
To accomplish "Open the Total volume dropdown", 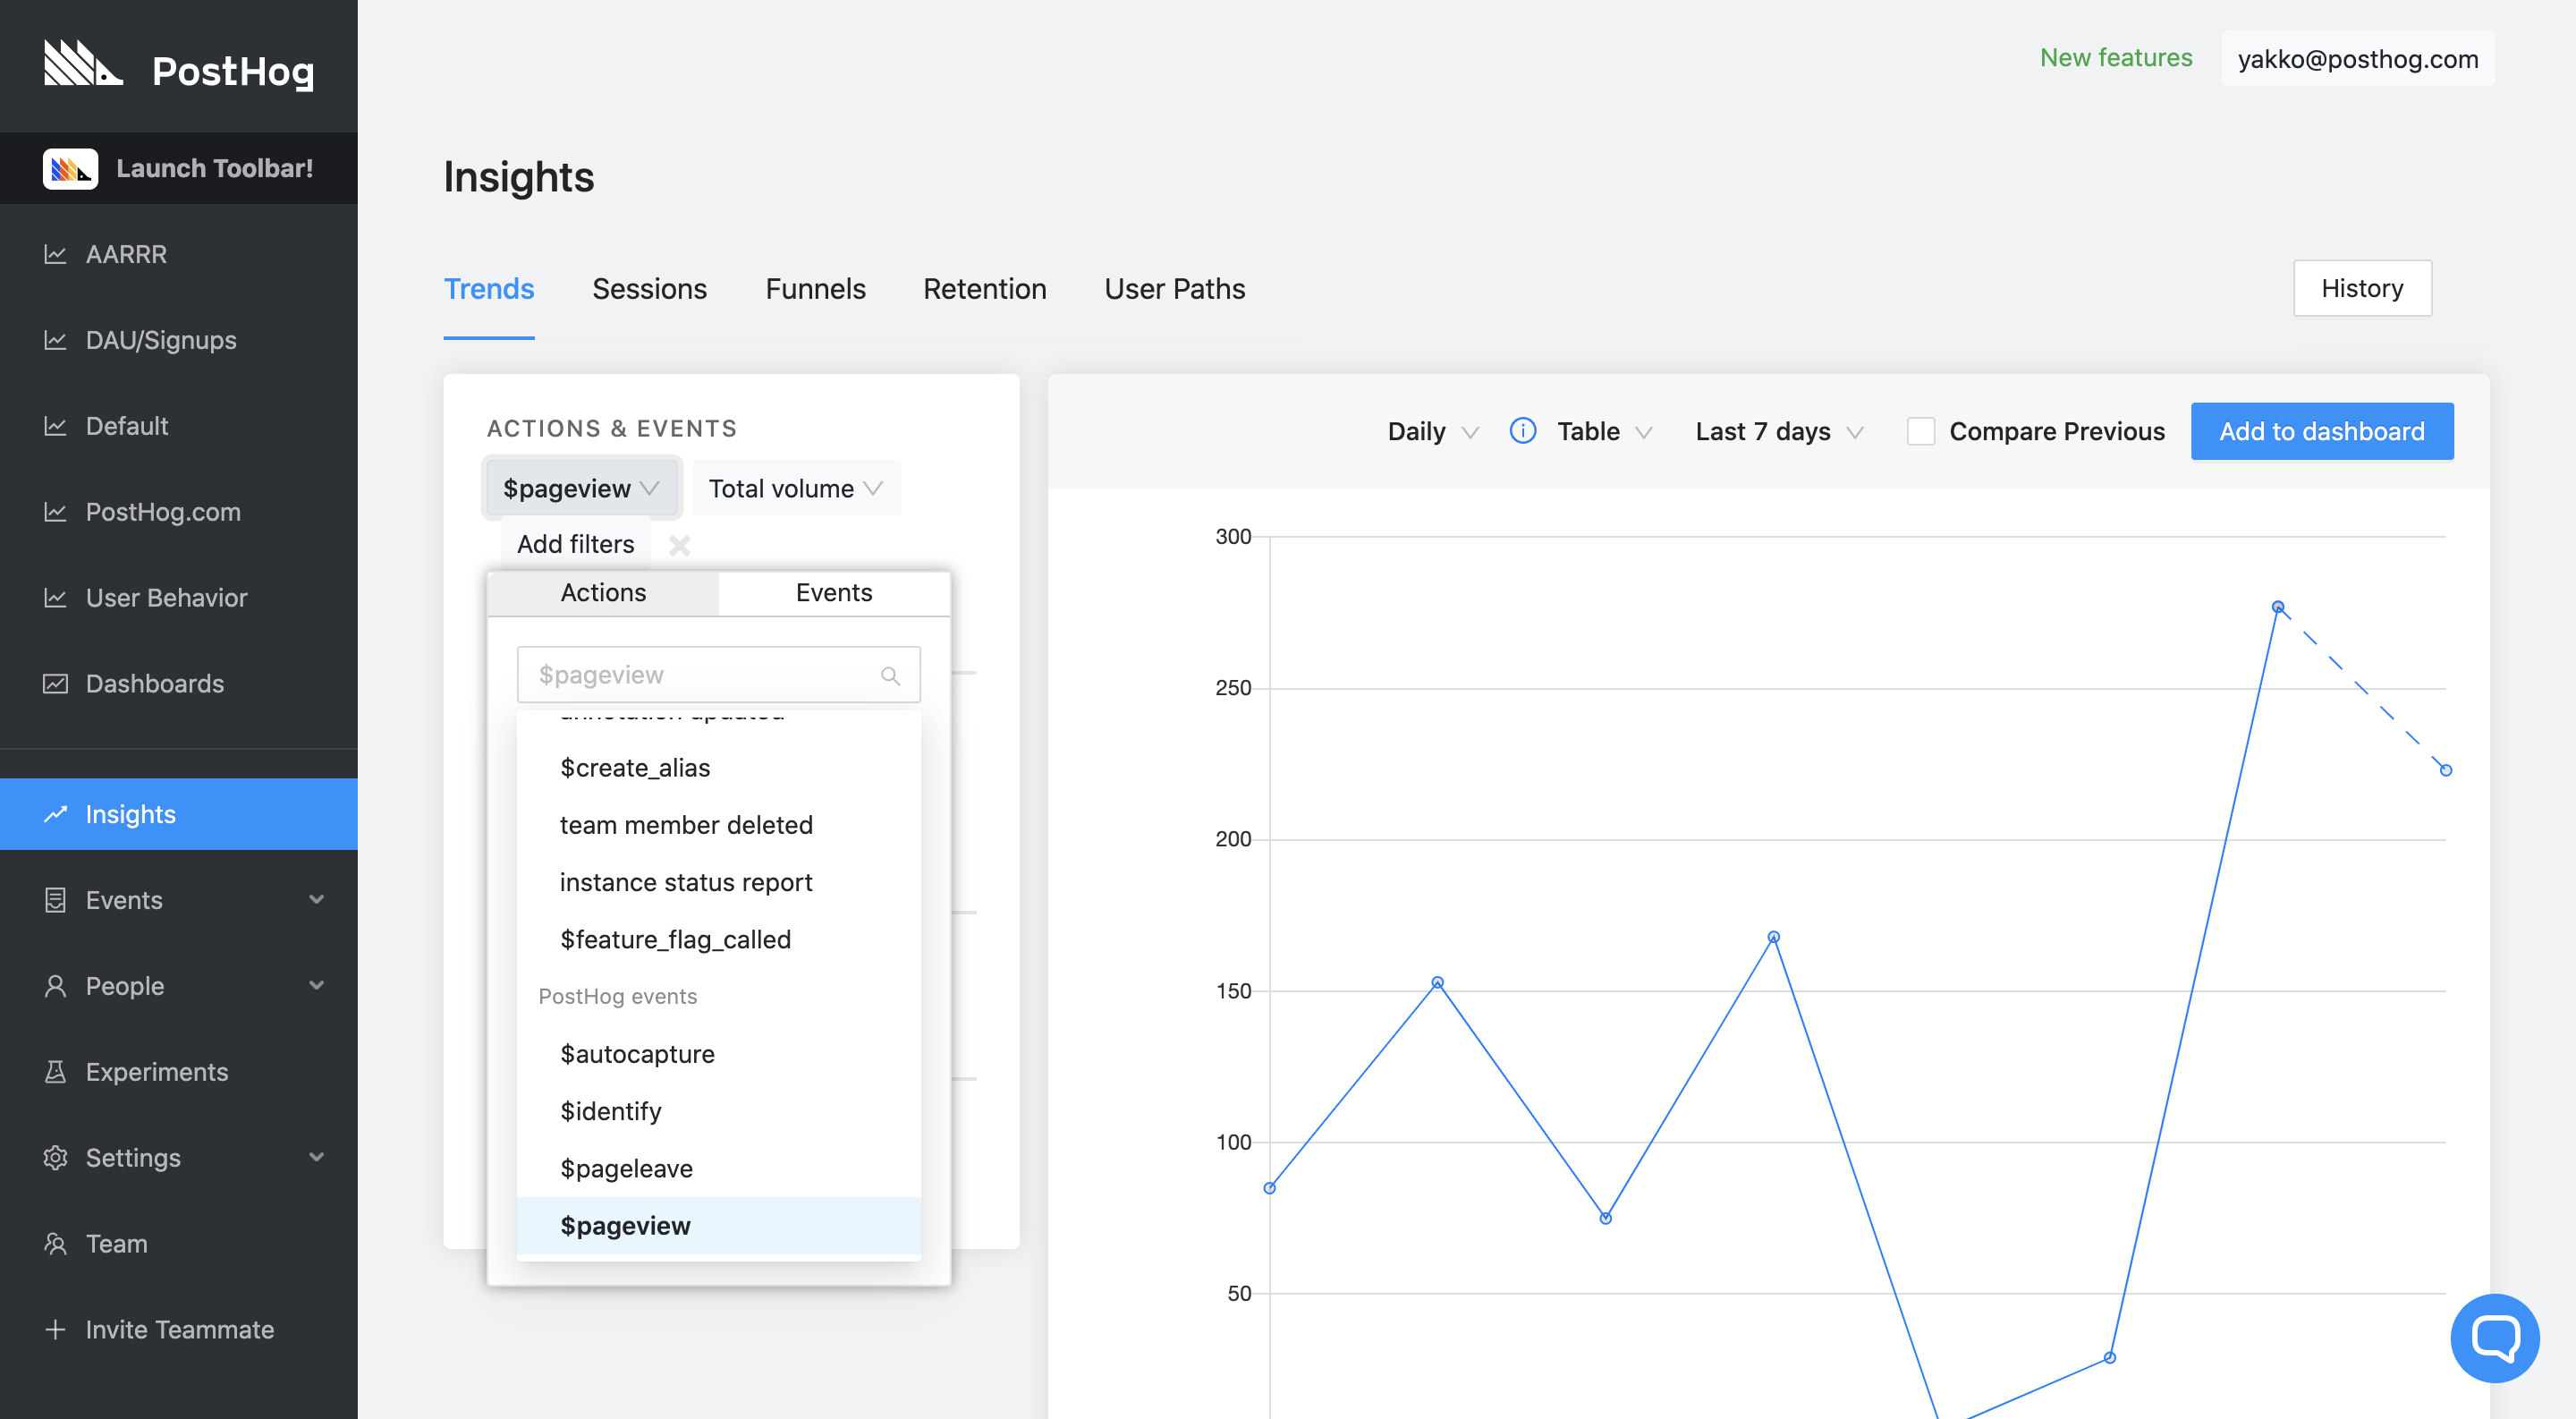I will pyautogui.click(x=795, y=489).
